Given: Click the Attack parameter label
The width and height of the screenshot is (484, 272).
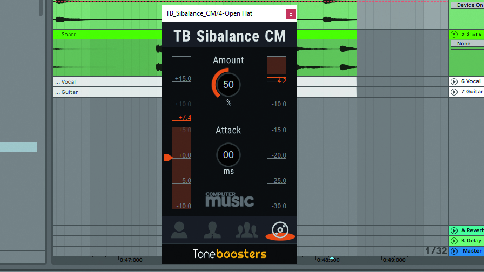Looking at the screenshot, I should point(228,130).
